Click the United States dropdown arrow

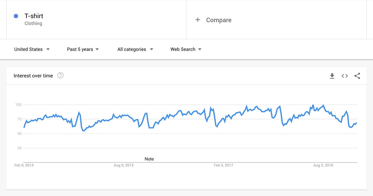tap(48, 49)
